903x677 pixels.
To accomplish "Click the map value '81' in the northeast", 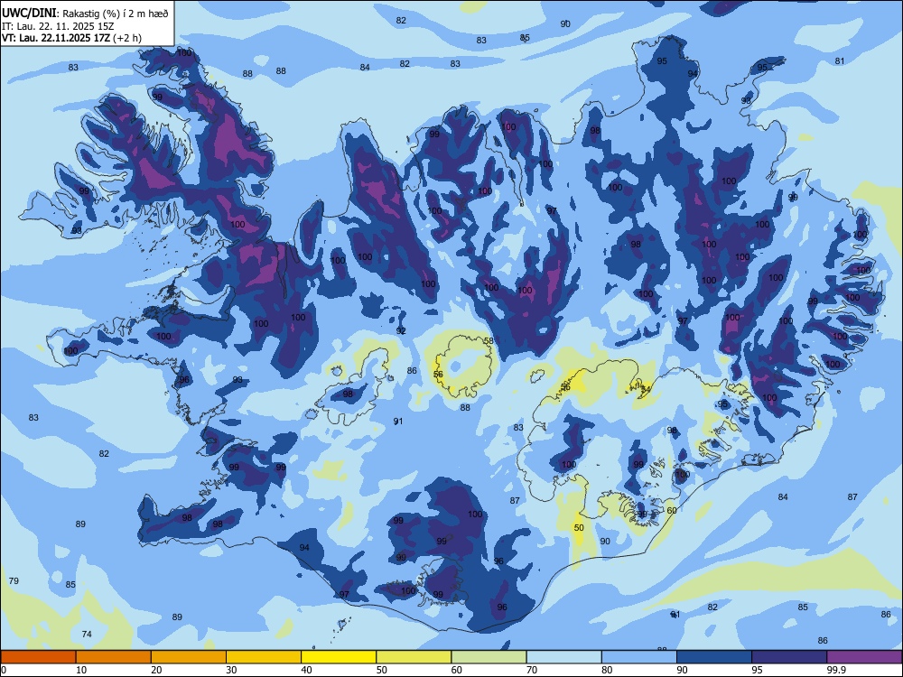I will click(840, 61).
